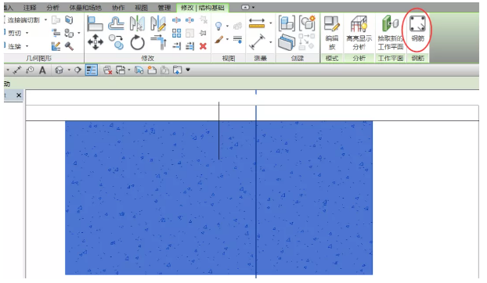Expand the 剪切 dropdown
This screenshot has width=487, height=283.
[27, 33]
